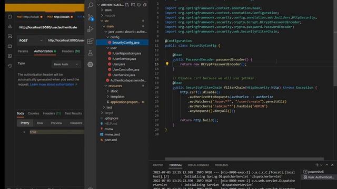
Task: Select the Authorization request tab
Action: pos(45,51)
